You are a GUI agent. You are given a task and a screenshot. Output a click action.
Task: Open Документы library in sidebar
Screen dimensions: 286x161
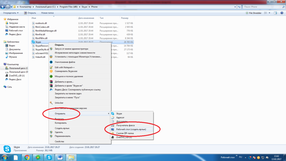[15, 49]
